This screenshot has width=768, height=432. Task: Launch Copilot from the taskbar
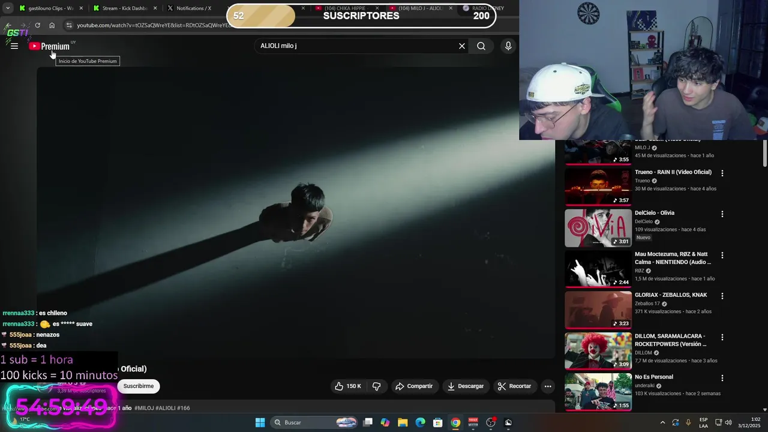point(385,422)
